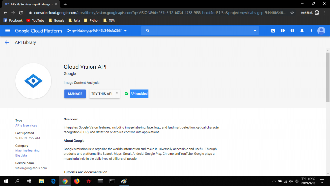The width and height of the screenshot is (330, 186).
Task: Open File Explorer from taskbar
Action: click(41, 181)
